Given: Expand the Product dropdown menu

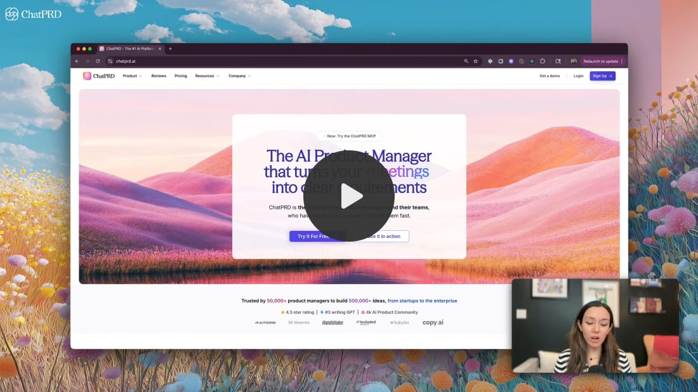Looking at the screenshot, I should (132, 76).
